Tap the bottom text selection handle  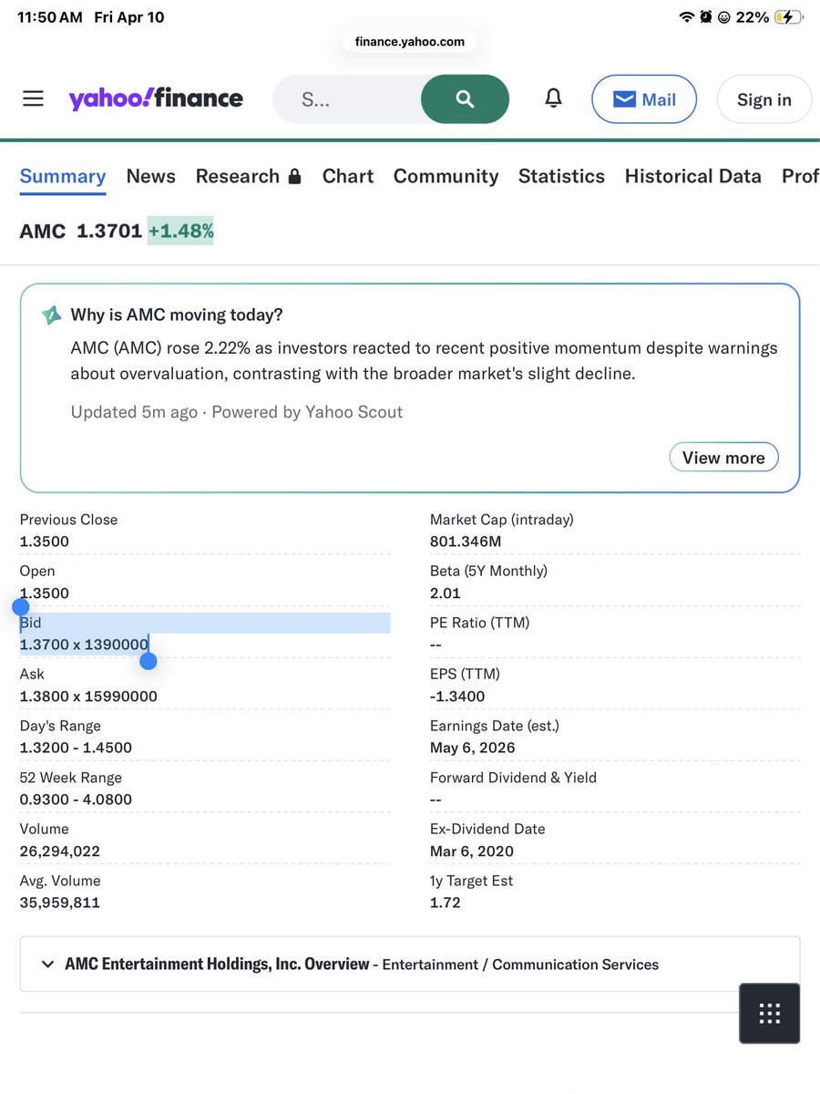149,661
